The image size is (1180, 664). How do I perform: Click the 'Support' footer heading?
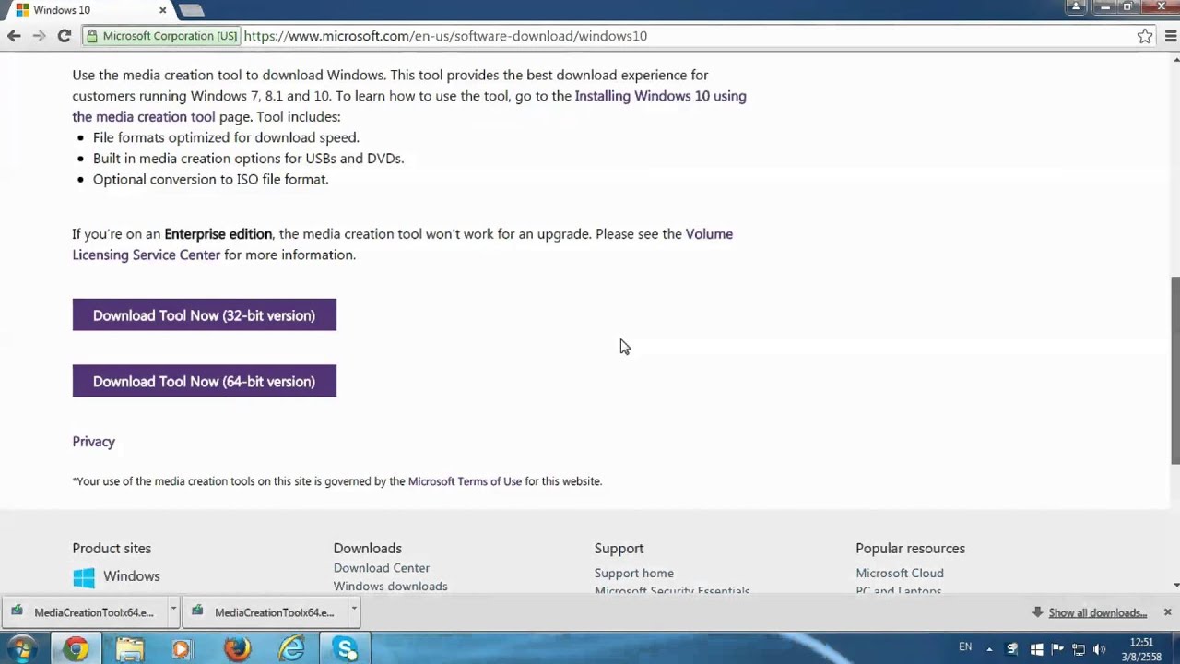pyautogui.click(x=619, y=549)
